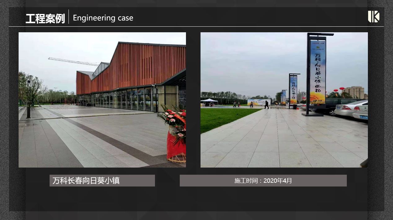Click the vertical divider beside 工程案例
393x220 pixels.
coord(68,17)
